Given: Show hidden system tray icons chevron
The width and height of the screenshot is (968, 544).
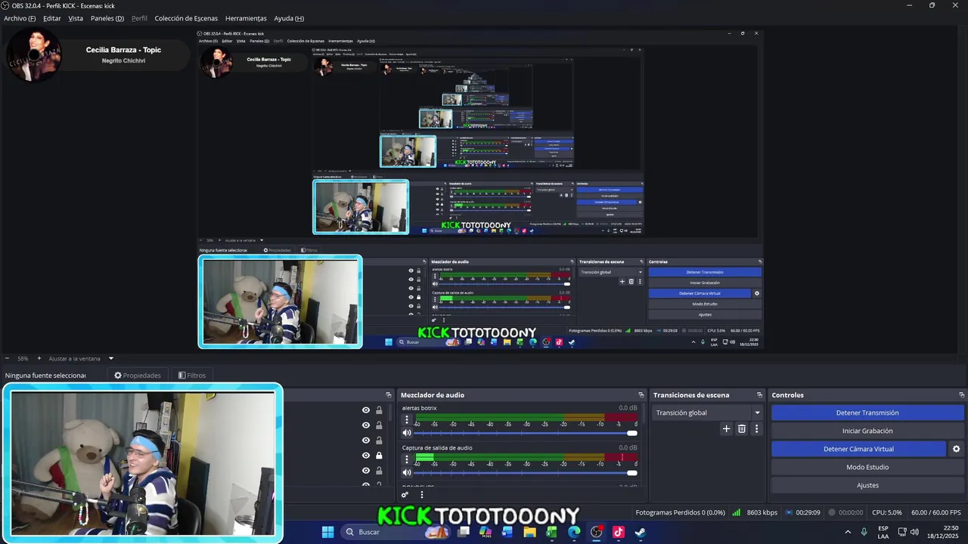Looking at the screenshot, I should 847,532.
